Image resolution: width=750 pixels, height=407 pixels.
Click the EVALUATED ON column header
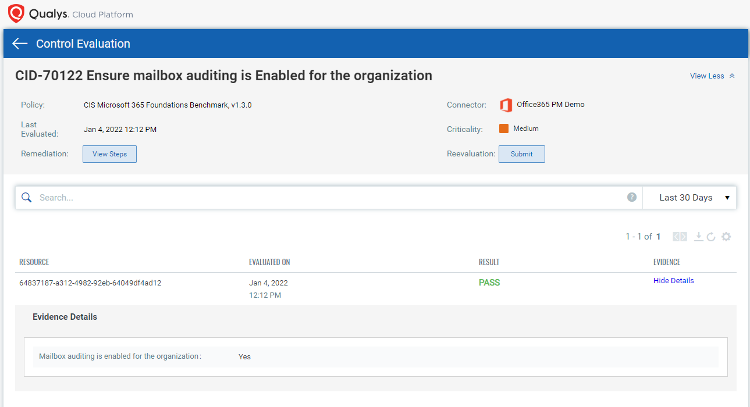(x=269, y=262)
